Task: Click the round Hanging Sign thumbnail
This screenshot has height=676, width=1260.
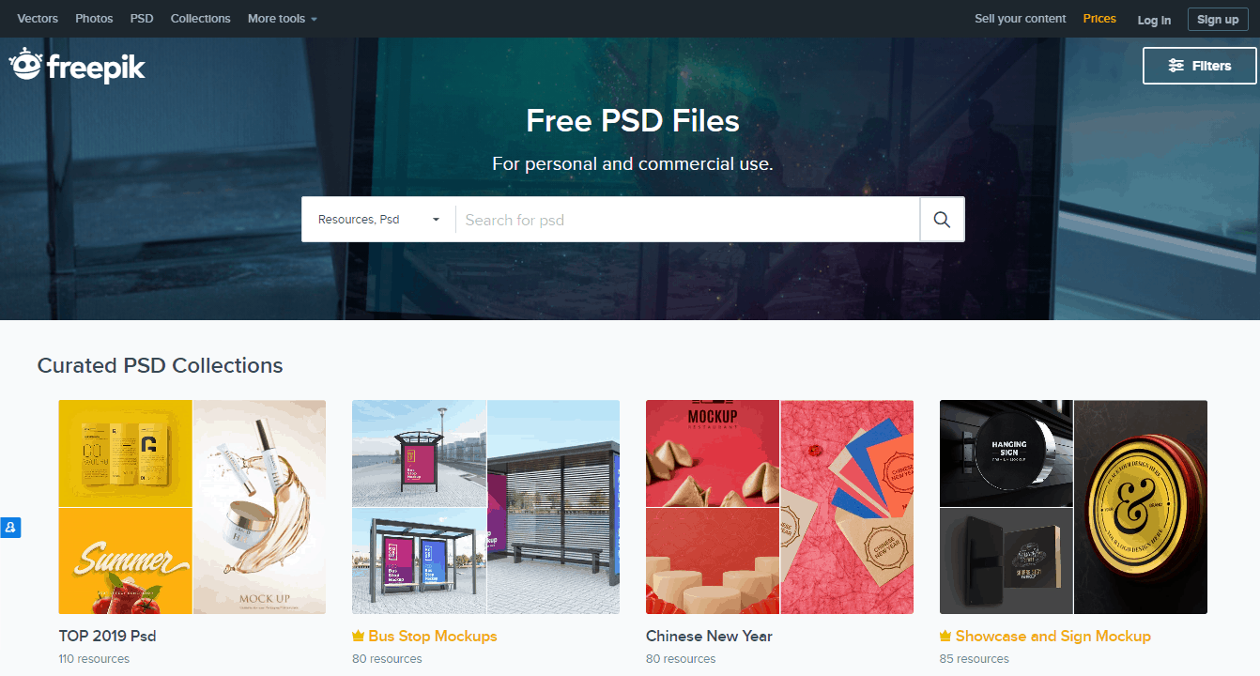Action: (1006, 453)
